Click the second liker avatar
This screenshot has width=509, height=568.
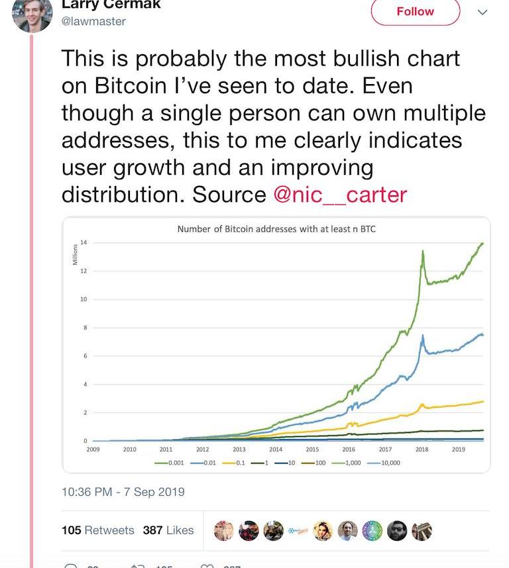[249, 531]
